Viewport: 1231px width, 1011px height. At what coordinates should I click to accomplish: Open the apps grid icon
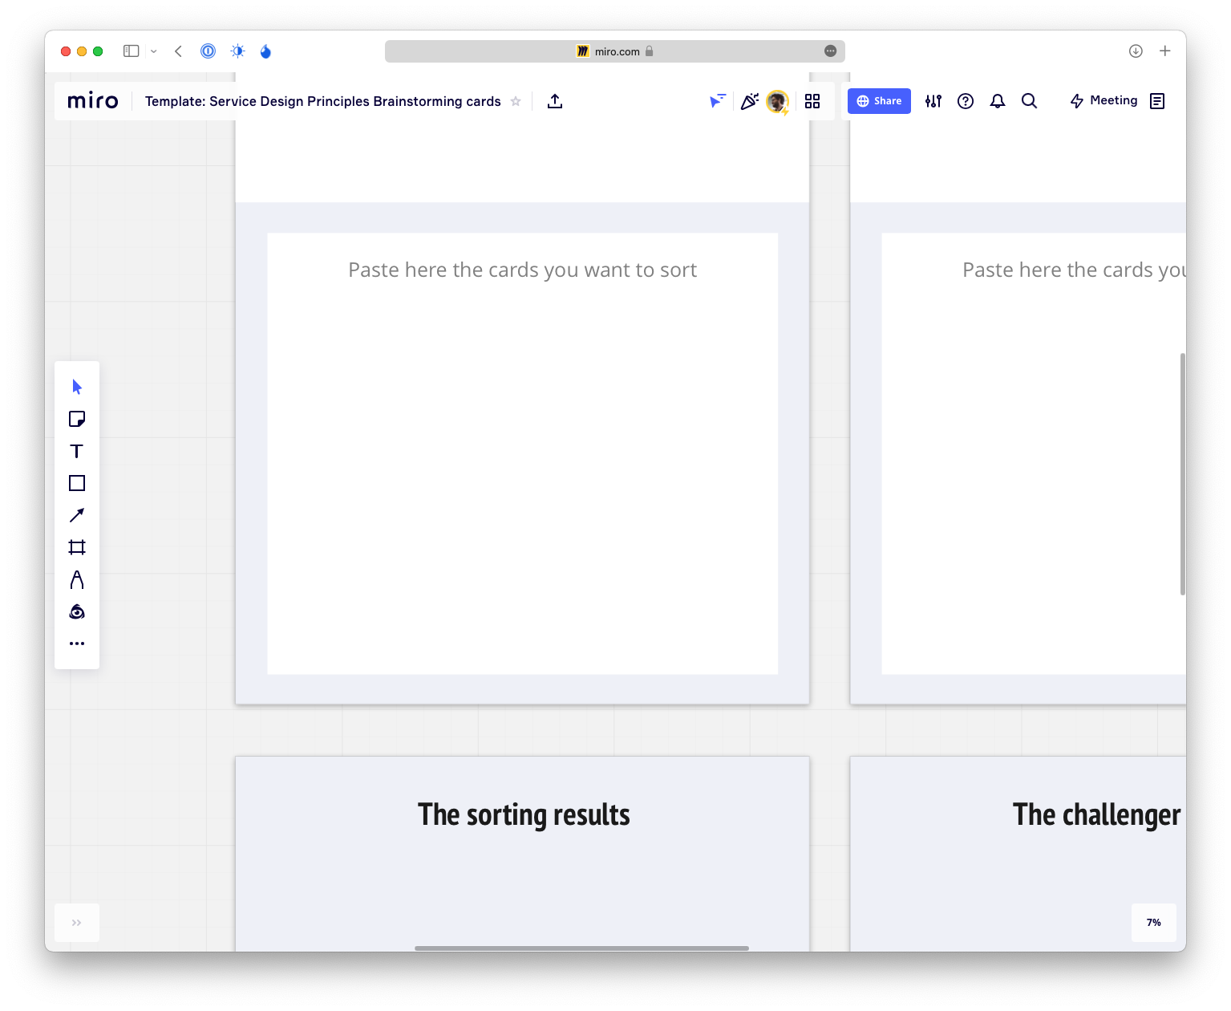812,101
